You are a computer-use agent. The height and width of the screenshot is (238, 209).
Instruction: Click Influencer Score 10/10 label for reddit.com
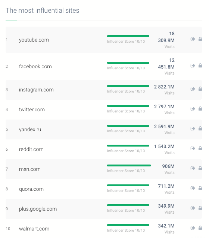coord(126,151)
